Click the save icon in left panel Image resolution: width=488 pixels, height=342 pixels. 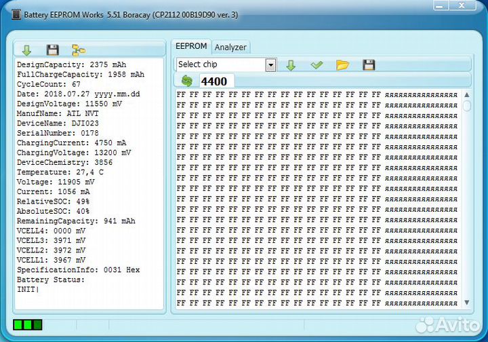[x=52, y=50]
